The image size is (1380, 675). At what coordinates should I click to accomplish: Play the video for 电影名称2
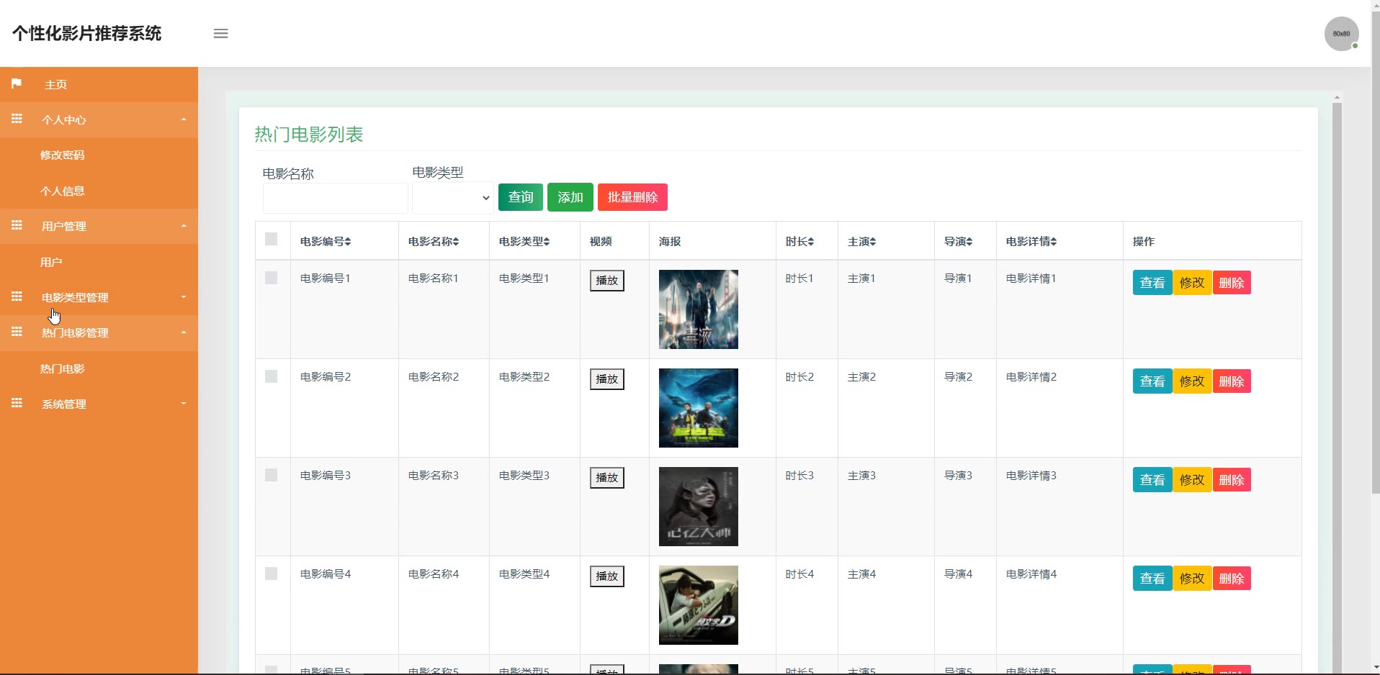click(x=607, y=379)
